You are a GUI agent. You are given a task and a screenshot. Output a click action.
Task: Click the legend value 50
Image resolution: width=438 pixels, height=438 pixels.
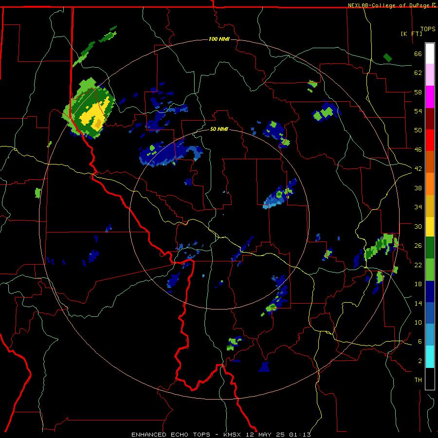(418, 130)
